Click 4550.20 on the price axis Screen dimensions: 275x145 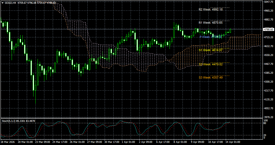point(269,55)
